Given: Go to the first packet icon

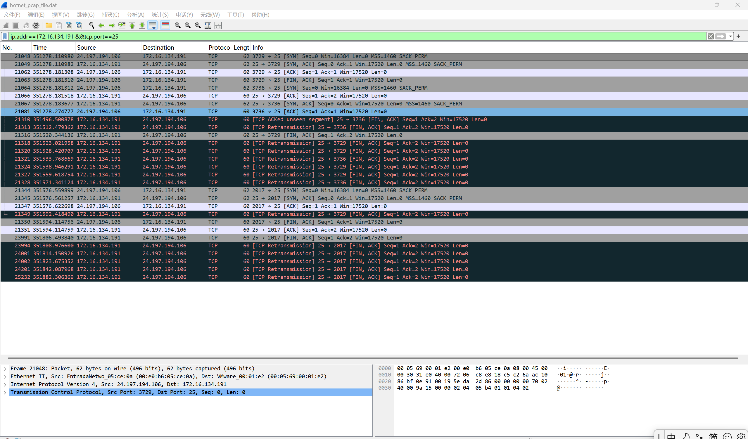Looking at the screenshot, I should click(132, 25).
